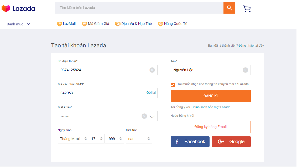
Task: Open Hàng Quốc Tế menu link
Action: click(x=176, y=24)
